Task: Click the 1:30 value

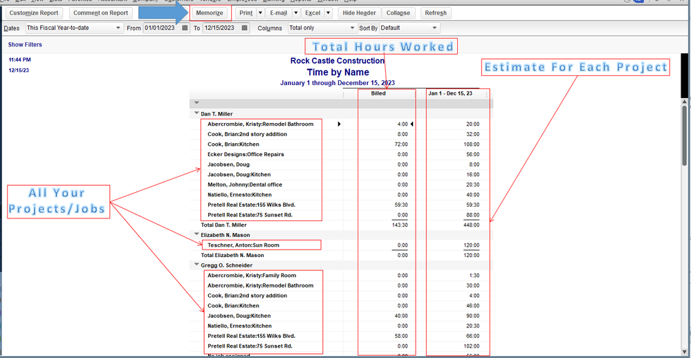Action: point(475,275)
